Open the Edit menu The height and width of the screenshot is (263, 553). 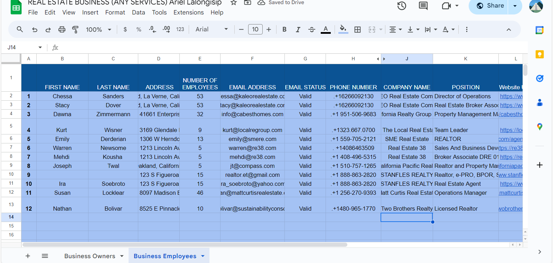(50, 12)
